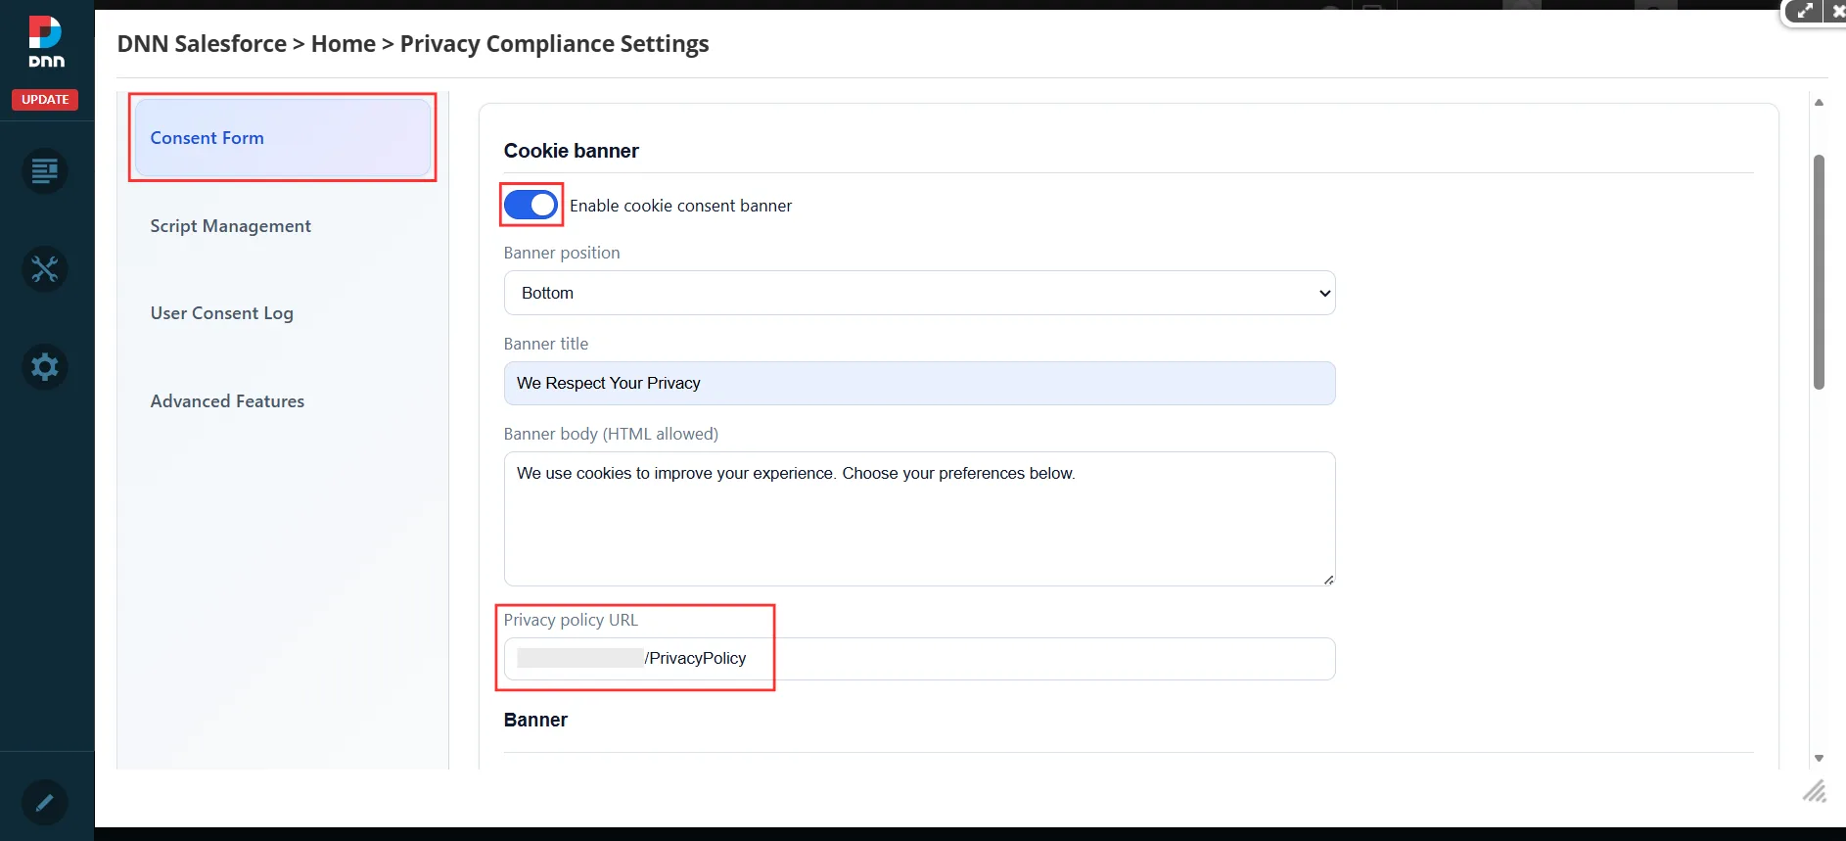The image size is (1846, 841).
Task: Click the vertical scrollbar thumb
Action: [1819, 272]
